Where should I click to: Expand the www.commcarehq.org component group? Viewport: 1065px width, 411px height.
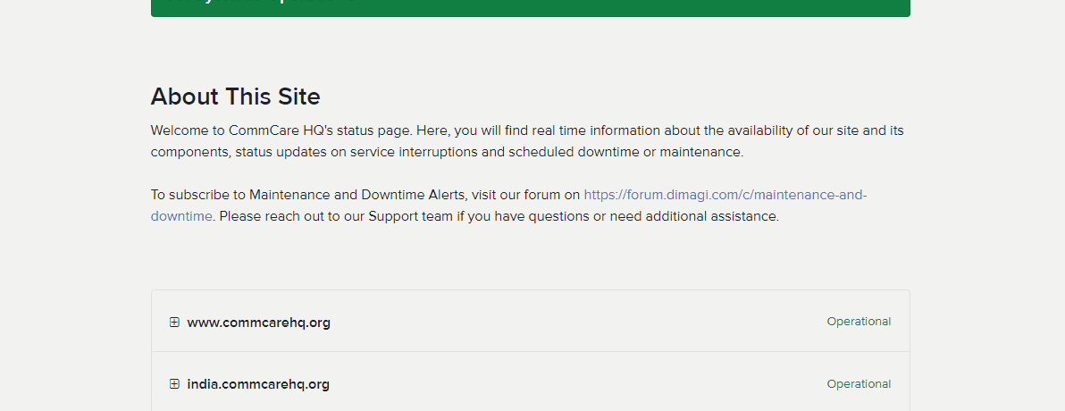point(174,322)
